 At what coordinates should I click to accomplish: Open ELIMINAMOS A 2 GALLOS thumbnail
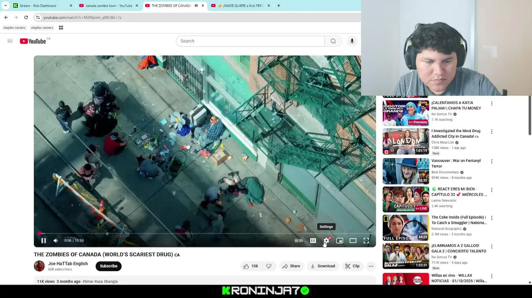(406, 256)
